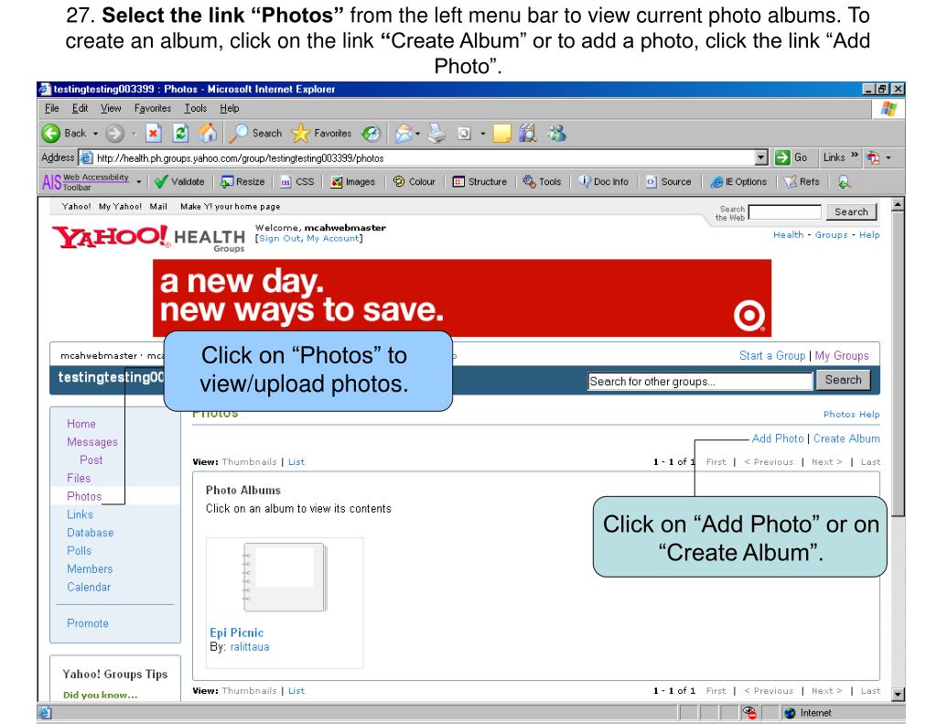Viewport: 937px width, 724px height.
Task: Click the groups Search button
Action: (843, 380)
